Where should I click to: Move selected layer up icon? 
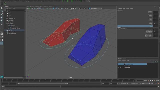151,62
